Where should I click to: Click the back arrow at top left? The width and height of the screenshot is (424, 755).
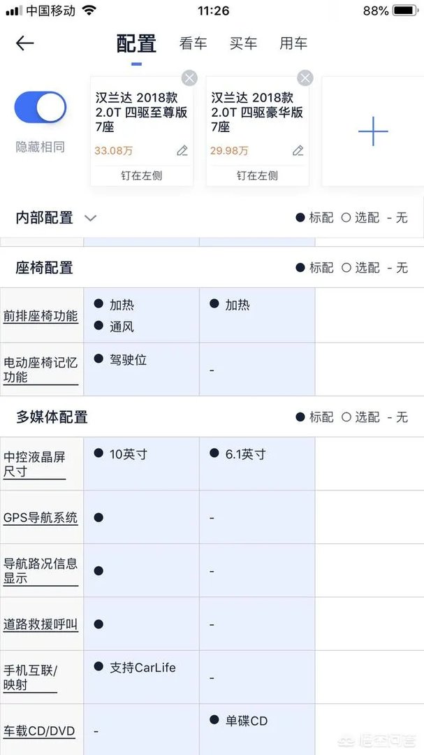tap(24, 43)
